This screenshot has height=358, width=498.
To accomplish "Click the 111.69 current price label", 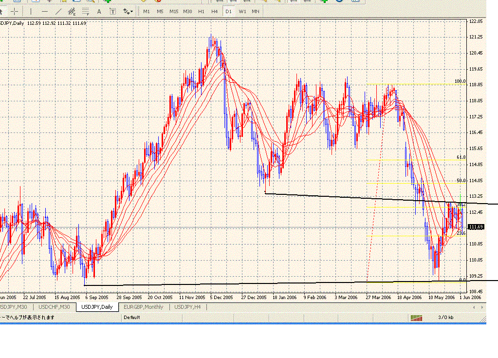I will [x=475, y=227].
